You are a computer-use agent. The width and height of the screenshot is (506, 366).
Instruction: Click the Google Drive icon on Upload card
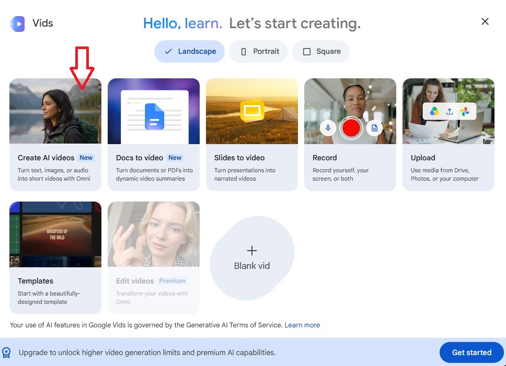pyautogui.click(x=434, y=112)
